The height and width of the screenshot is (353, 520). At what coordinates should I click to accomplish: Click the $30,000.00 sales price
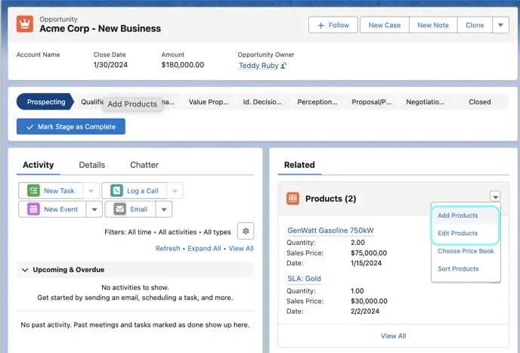click(x=369, y=302)
